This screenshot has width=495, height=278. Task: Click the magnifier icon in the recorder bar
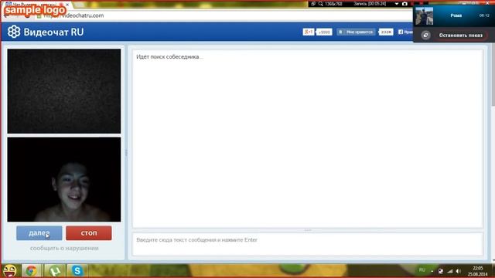(x=321, y=4)
